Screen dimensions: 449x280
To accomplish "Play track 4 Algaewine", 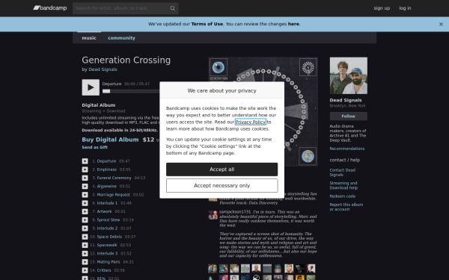I will coord(85,186).
